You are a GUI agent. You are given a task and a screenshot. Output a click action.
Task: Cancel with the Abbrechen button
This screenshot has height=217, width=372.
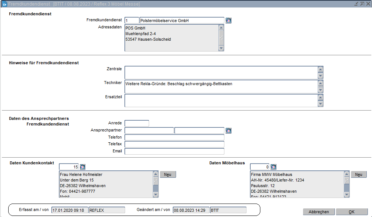pyautogui.click(x=318, y=212)
